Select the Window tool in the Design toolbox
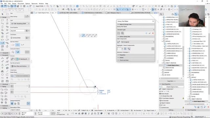The image size is (210, 118). click(x=7, y=24)
